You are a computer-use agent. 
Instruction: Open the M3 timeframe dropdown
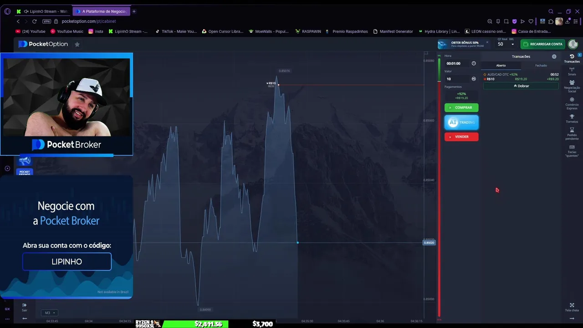[49, 313]
